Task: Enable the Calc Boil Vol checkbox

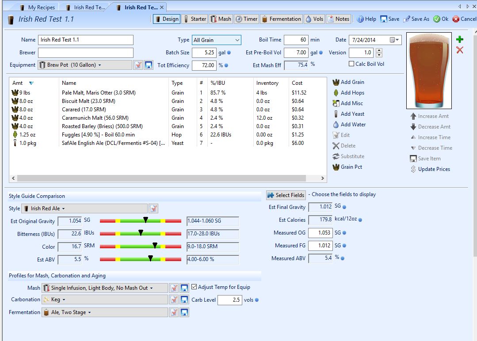Action: click(x=351, y=64)
